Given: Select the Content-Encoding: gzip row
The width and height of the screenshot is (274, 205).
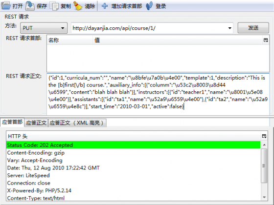Looking at the screenshot, I should point(133,153).
